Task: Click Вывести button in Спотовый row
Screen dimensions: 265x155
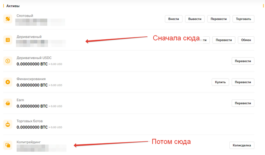Action: click(x=195, y=19)
